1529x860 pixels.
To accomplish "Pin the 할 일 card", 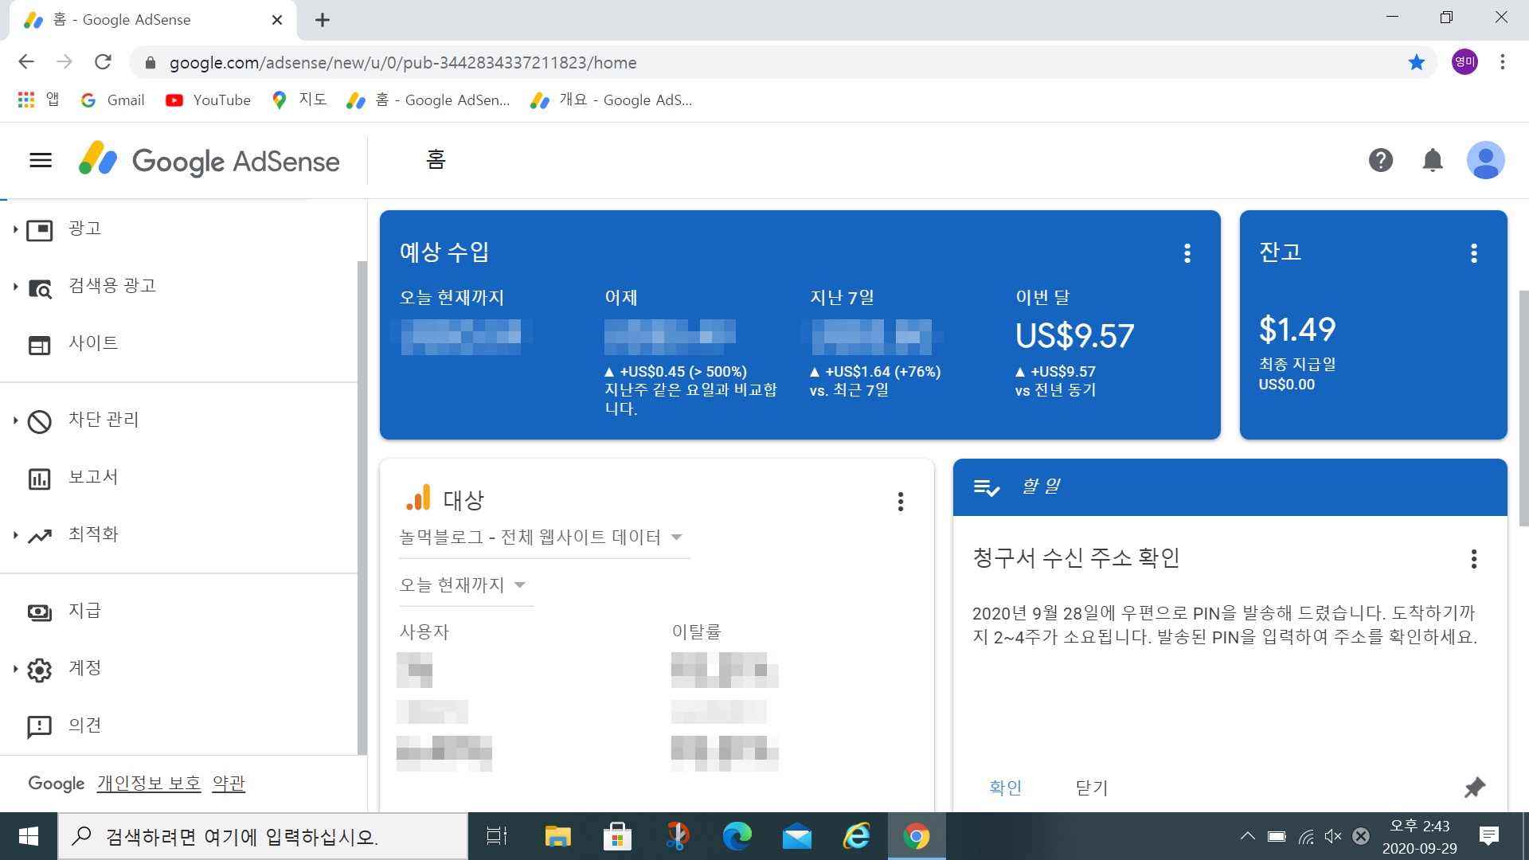I will click(x=1474, y=788).
